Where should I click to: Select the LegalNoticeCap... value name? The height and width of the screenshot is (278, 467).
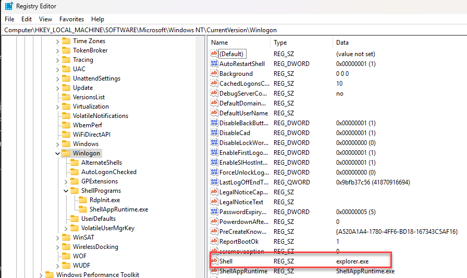point(243,192)
